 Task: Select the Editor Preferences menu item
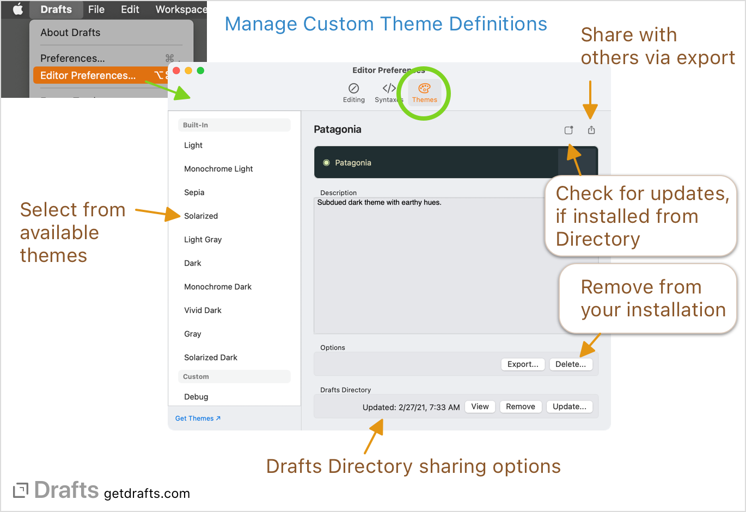click(89, 75)
